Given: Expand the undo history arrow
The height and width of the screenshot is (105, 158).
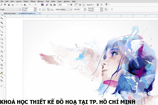Looking at the screenshot, I should tap(32, 5).
